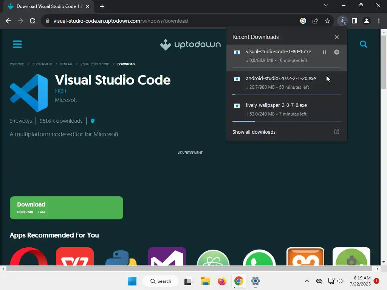Open the Visual Studio recommended app icon
The width and height of the screenshot is (387, 290).
[x=167, y=256]
